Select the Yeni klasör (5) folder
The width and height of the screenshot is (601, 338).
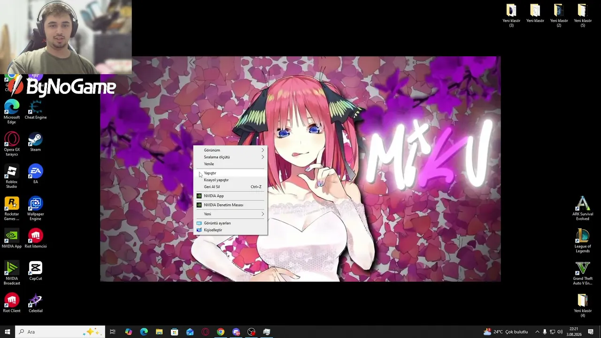click(583, 15)
